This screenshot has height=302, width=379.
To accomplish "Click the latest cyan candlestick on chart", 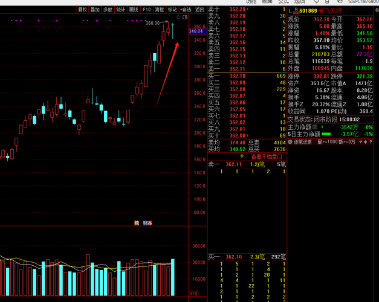I will click(173, 31).
